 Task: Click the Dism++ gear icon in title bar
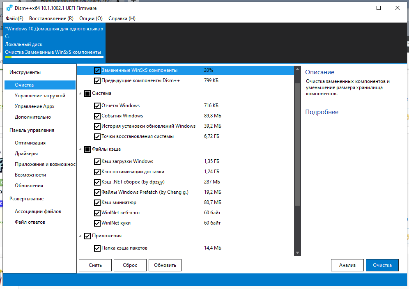tap(9, 8)
